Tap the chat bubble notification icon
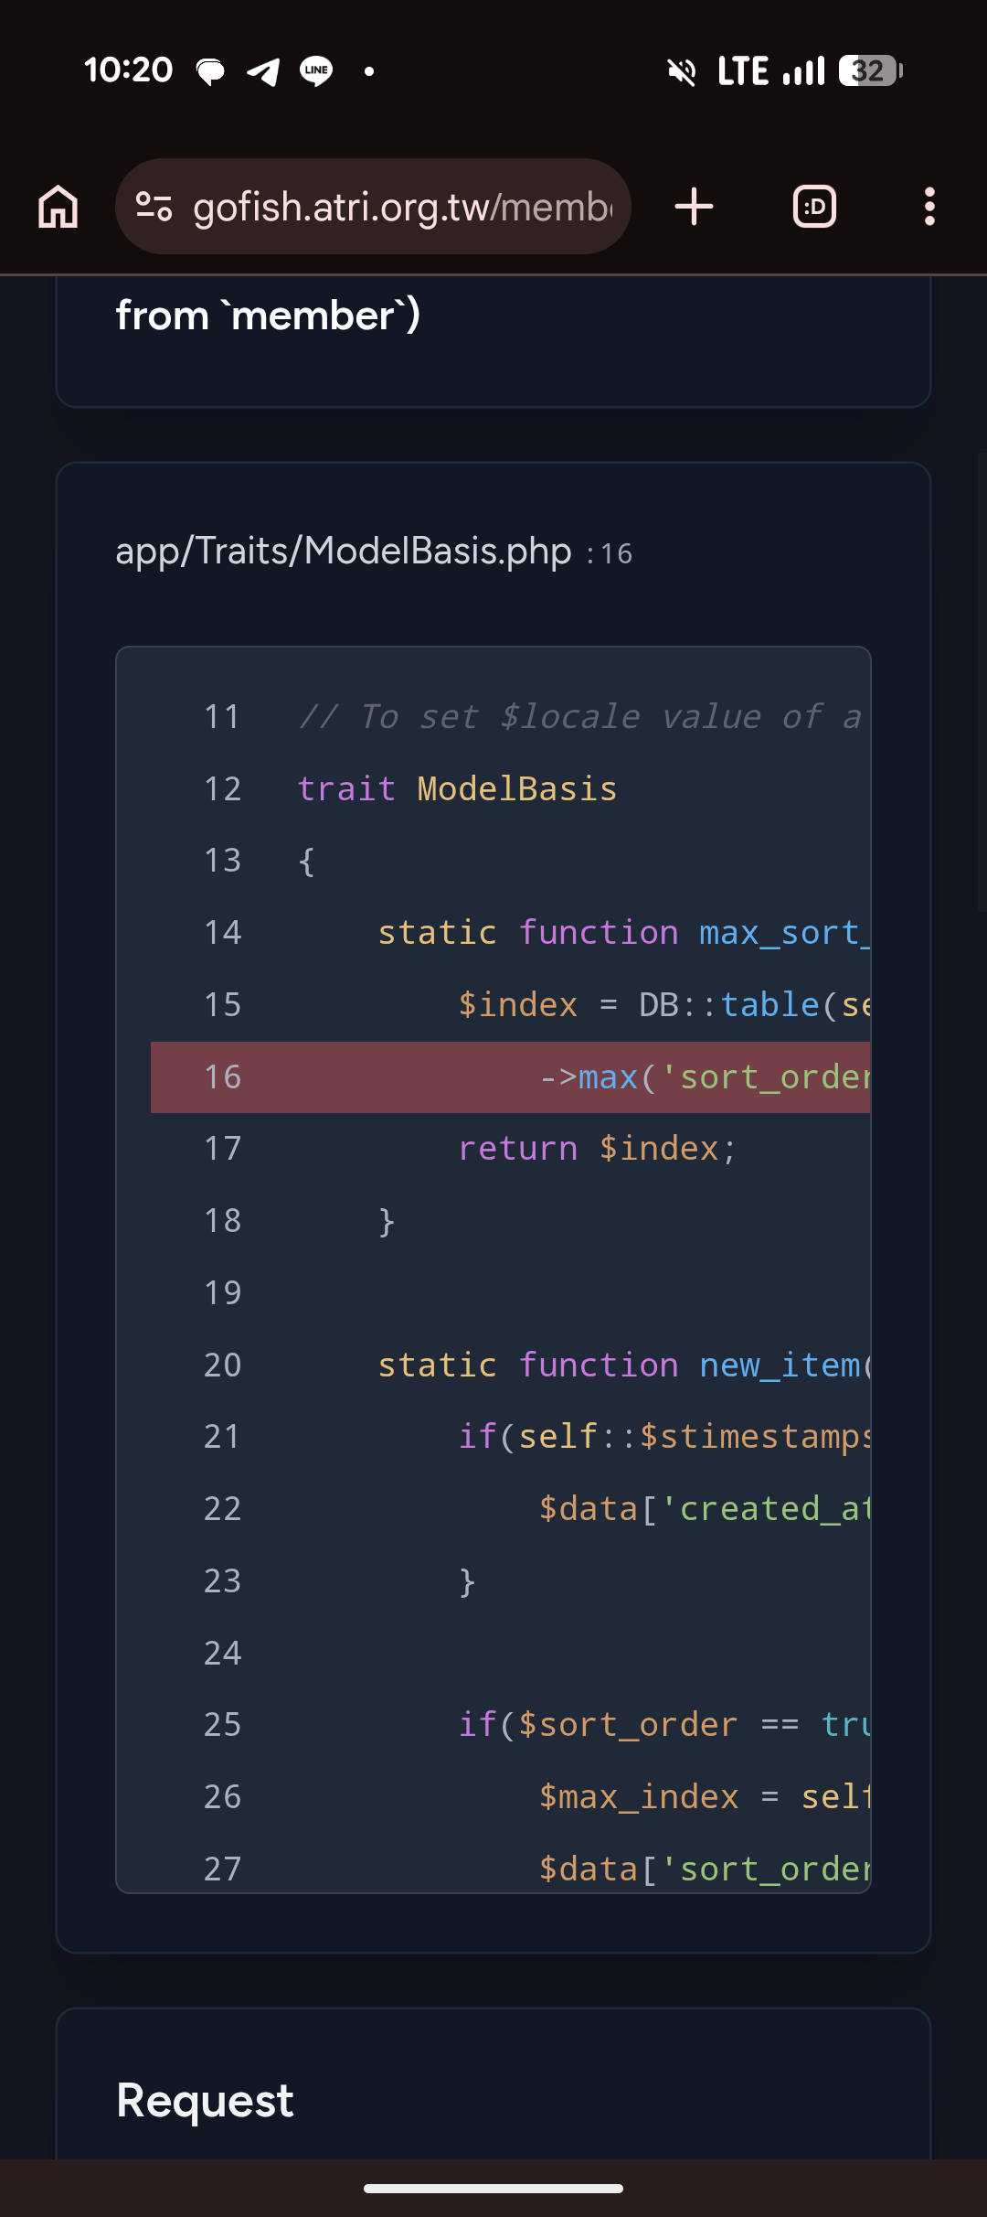This screenshot has width=987, height=2217. 210,71
